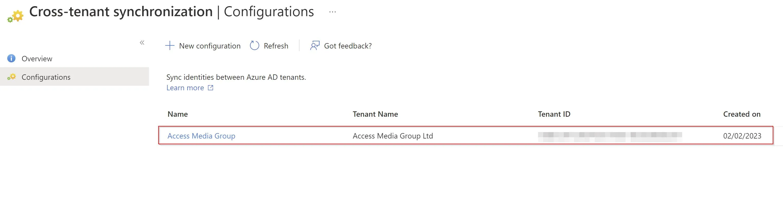Sort by the Created on column header
Viewport: 783px width, 217px height.
click(742, 114)
